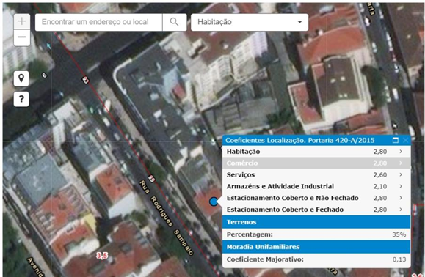
Task: Expand the Habitação row chevron
Action: pos(401,152)
